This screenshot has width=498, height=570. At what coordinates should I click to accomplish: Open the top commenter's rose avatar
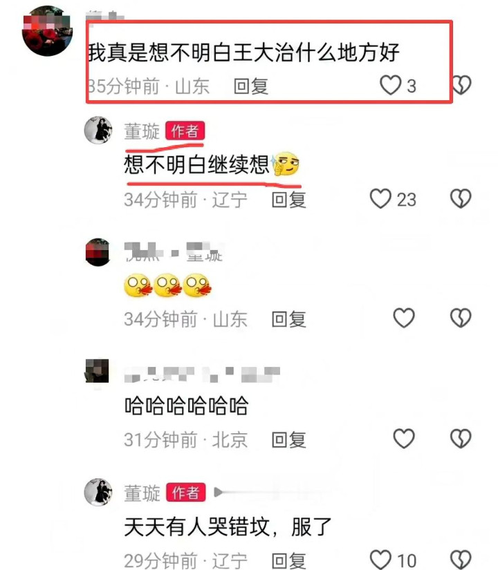pyautogui.click(x=47, y=31)
